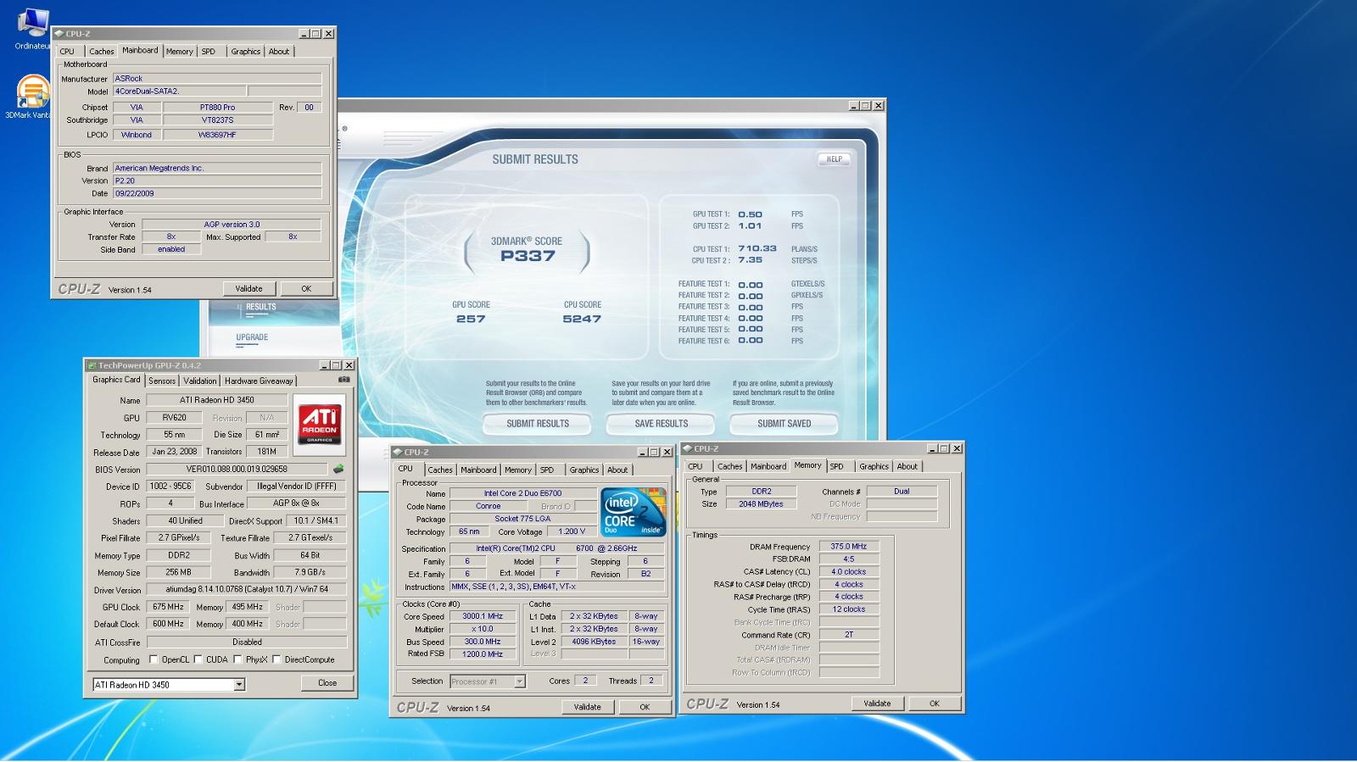Click the Driver Version field in GPU-Z

point(246,589)
